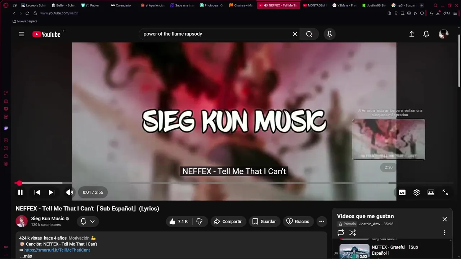Reload the page

[27, 13]
